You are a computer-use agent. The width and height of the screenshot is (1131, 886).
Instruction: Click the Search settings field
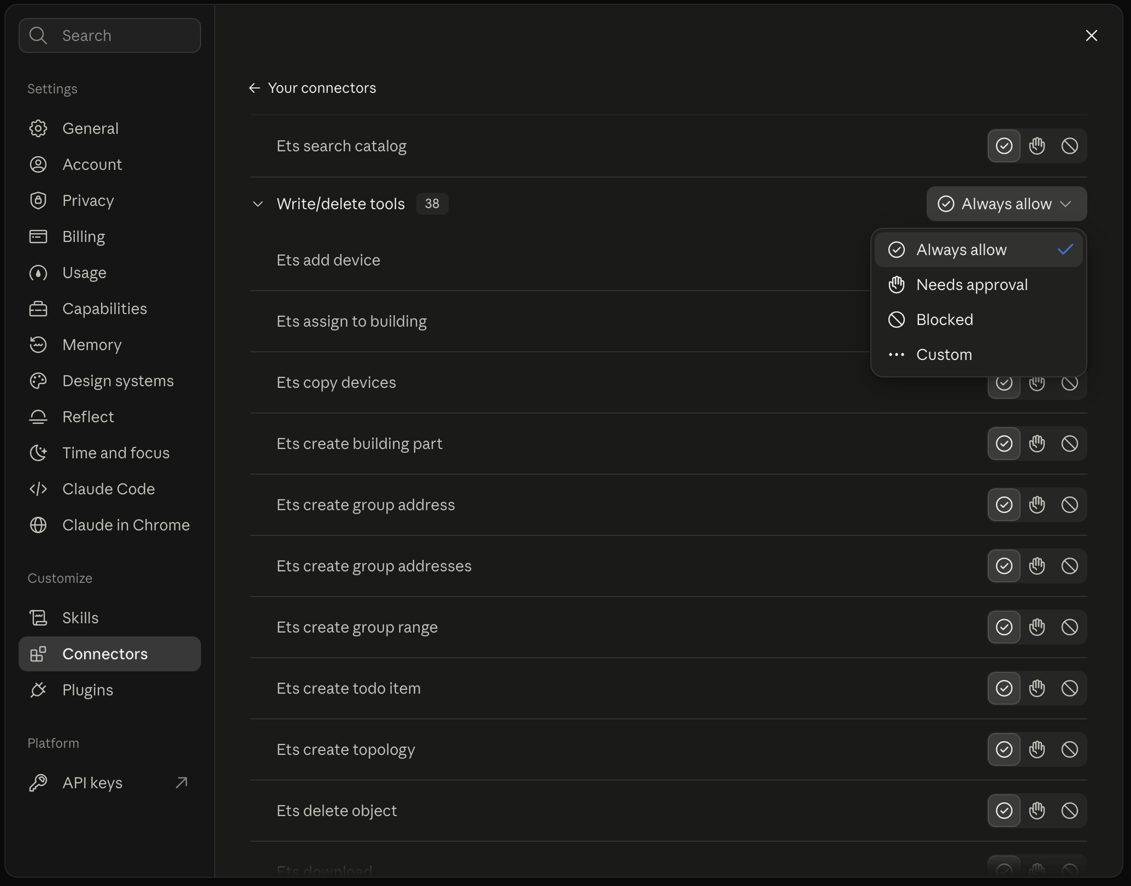tap(110, 36)
